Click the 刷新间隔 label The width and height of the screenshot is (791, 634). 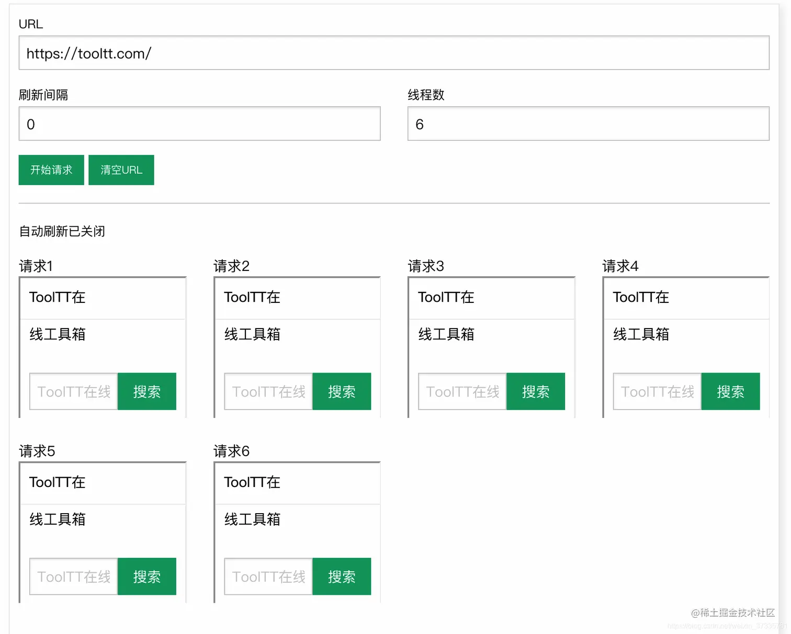pyautogui.click(x=43, y=95)
